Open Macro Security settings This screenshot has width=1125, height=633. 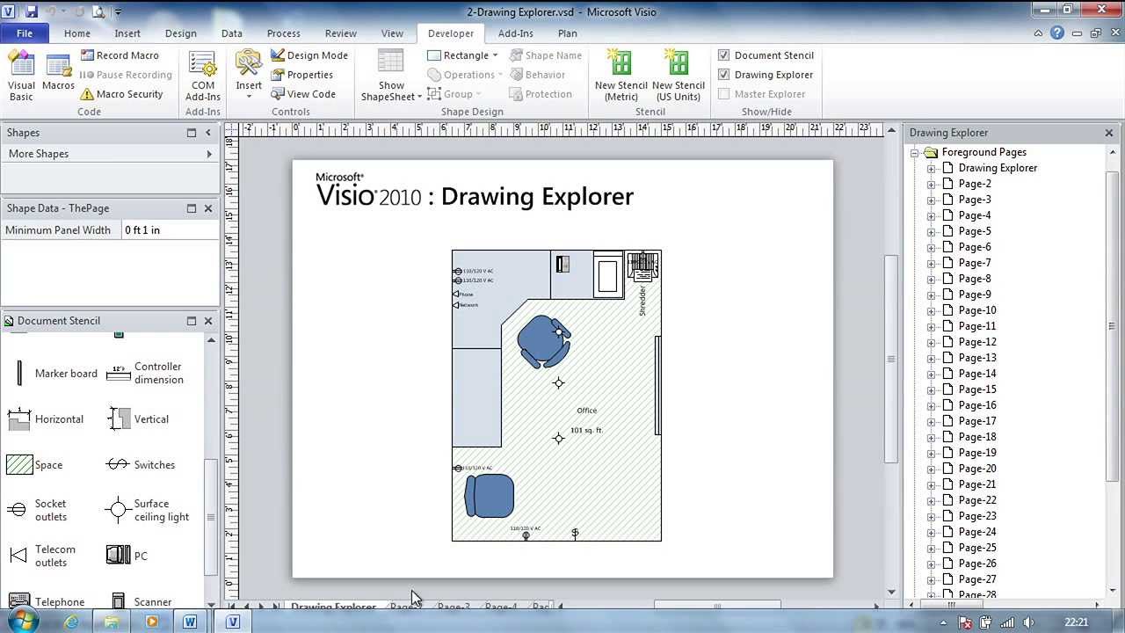pyautogui.click(x=121, y=94)
